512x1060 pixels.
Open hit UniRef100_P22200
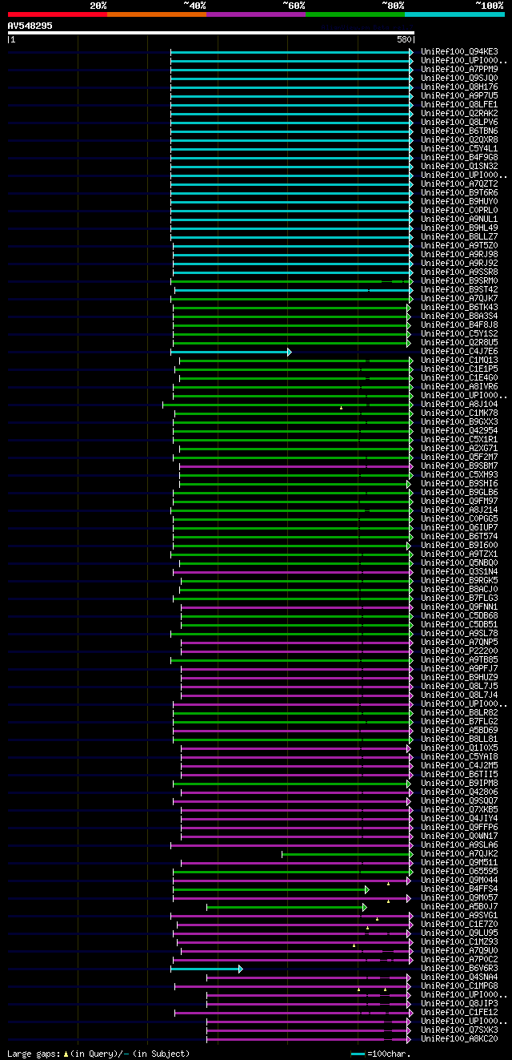click(x=459, y=651)
